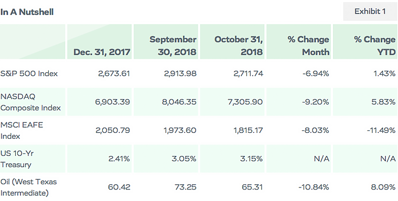Click the % Change YTD header

click(x=374, y=46)
